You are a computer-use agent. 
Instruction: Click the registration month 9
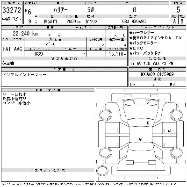pyautogui.click(x=30, y=22)
